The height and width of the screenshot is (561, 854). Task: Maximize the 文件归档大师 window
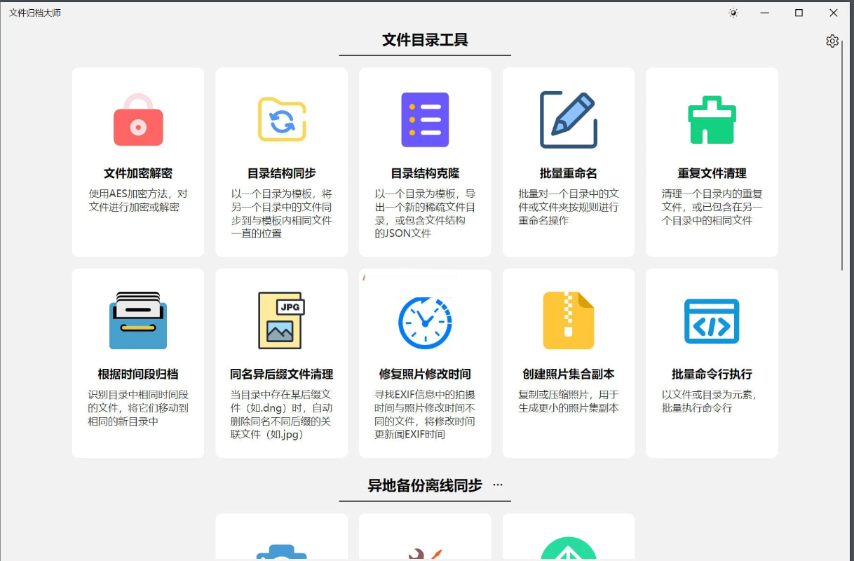click(x=799, y=13)
